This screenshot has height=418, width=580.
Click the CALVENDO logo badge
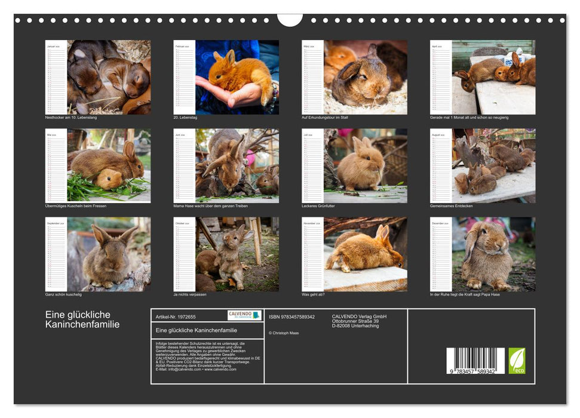click(244, 315)
